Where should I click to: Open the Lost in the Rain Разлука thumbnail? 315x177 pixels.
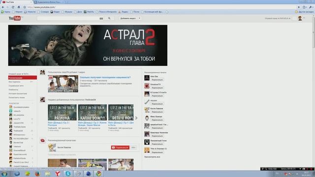[x=63, y=113]
